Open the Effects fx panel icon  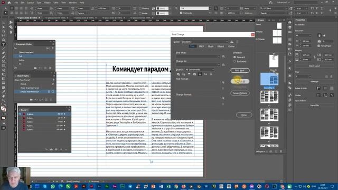[x=290, y=61]
